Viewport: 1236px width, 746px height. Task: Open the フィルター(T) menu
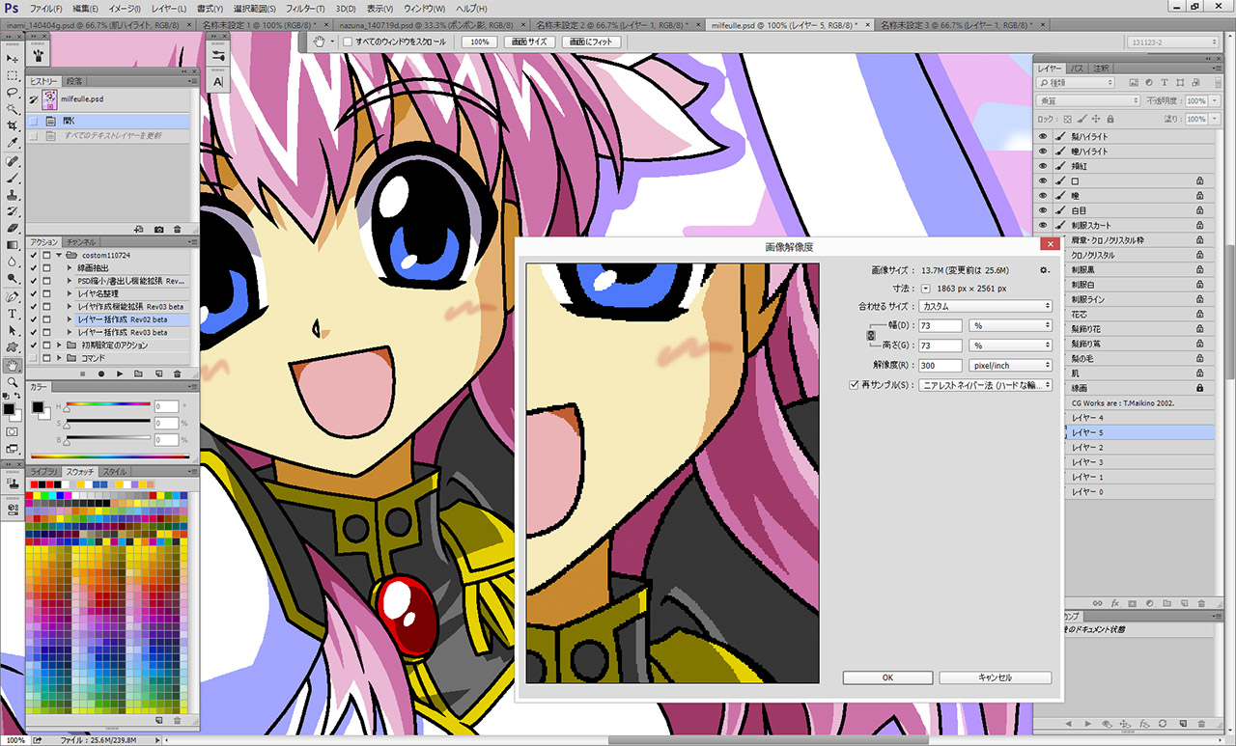coord(306,9)
